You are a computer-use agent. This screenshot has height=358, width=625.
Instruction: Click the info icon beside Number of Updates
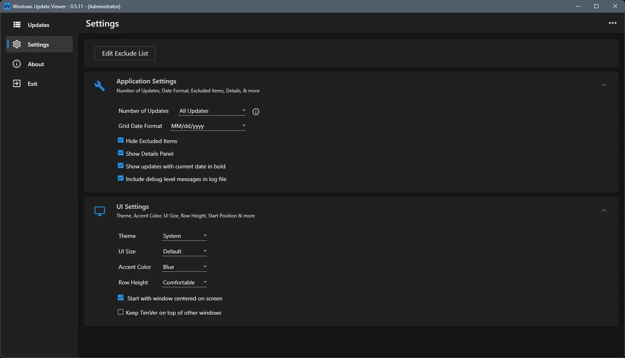[256, 112]
